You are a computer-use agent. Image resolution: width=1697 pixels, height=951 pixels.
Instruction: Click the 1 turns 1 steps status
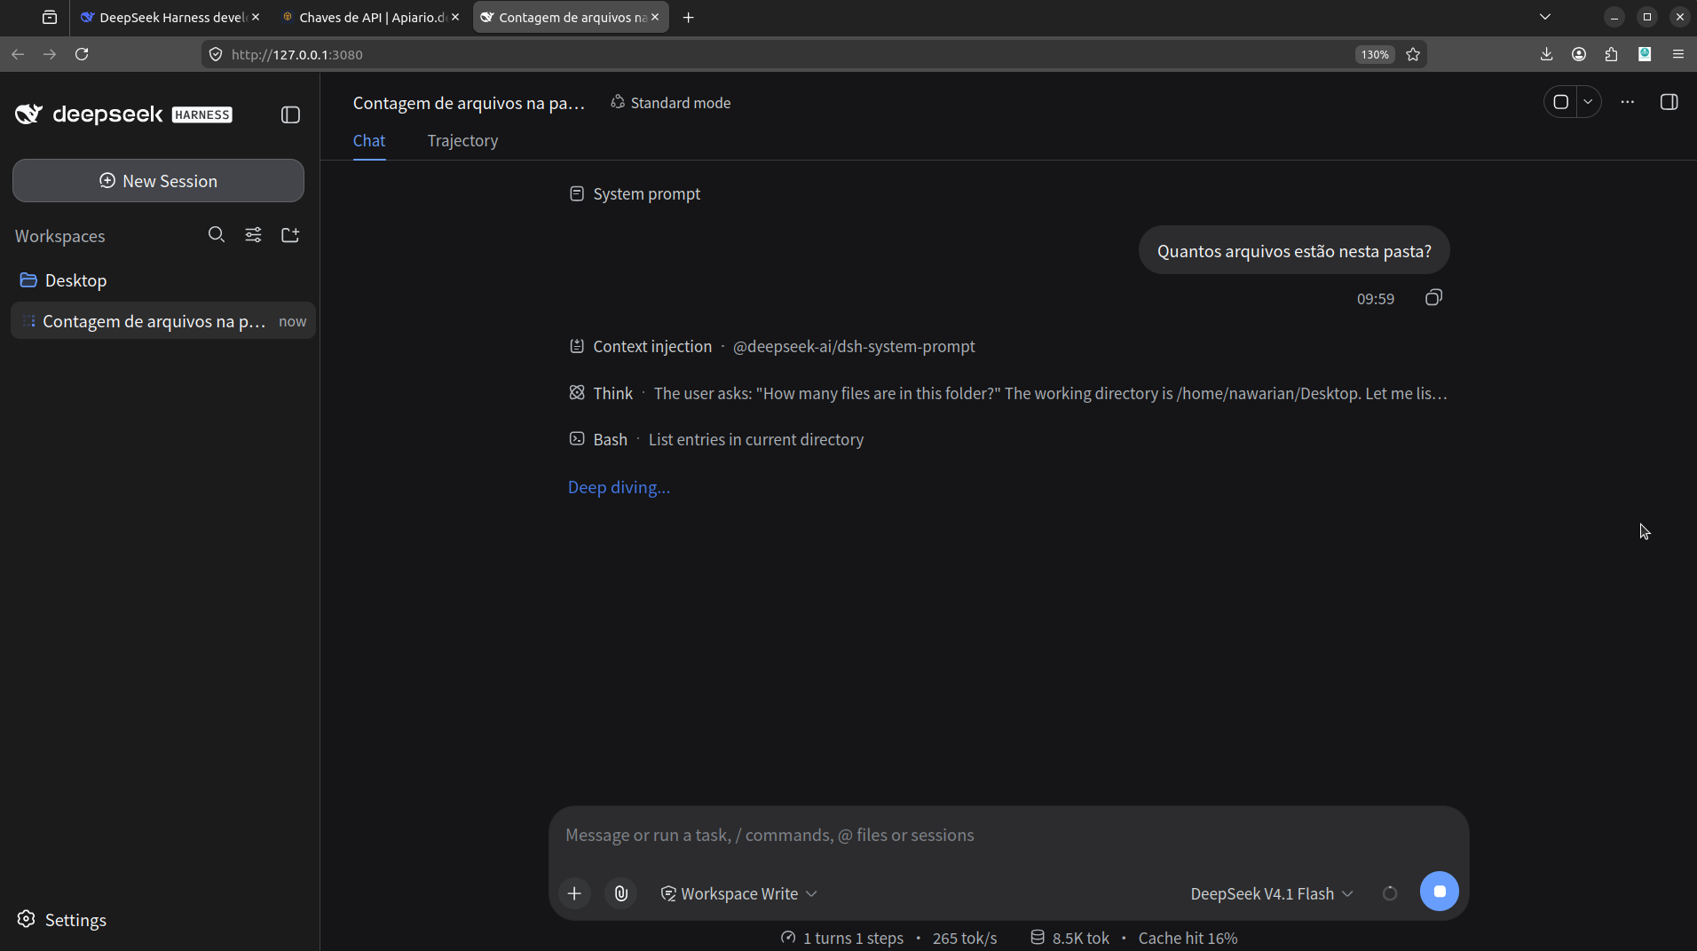pyautogui.click(x=842, y=939)
